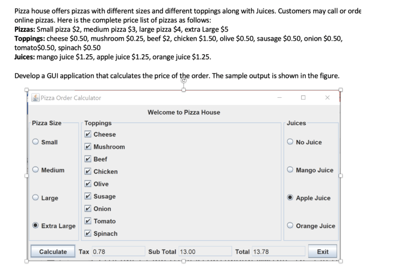Screen dimensions: 402x273
Task: Choose Mango Juice
Action: tap(290, 170)
